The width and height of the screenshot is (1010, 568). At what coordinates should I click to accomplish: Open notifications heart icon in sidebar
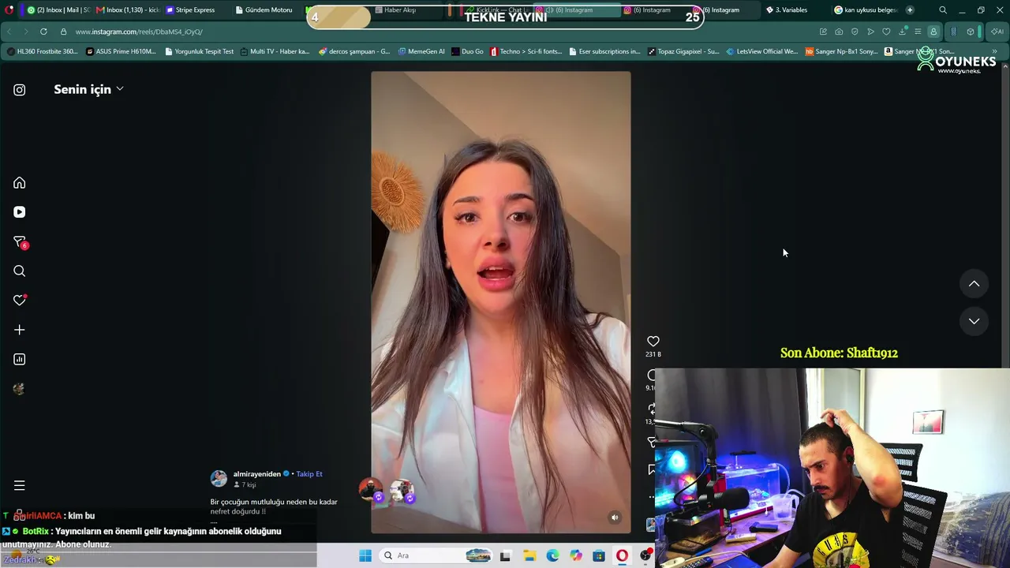20,301
